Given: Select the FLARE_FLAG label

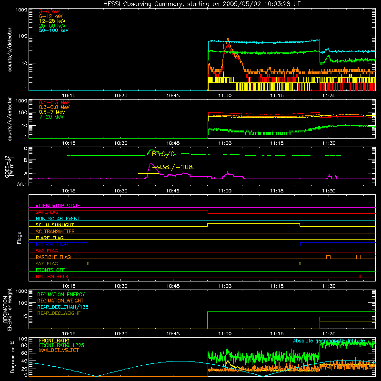Looking at the screenshot, I should tap(50, 238).
